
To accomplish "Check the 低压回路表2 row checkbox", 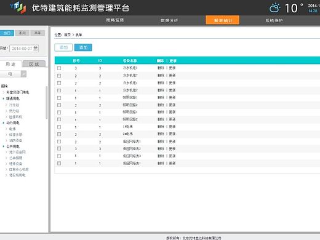I will click(x=59, y=148).
